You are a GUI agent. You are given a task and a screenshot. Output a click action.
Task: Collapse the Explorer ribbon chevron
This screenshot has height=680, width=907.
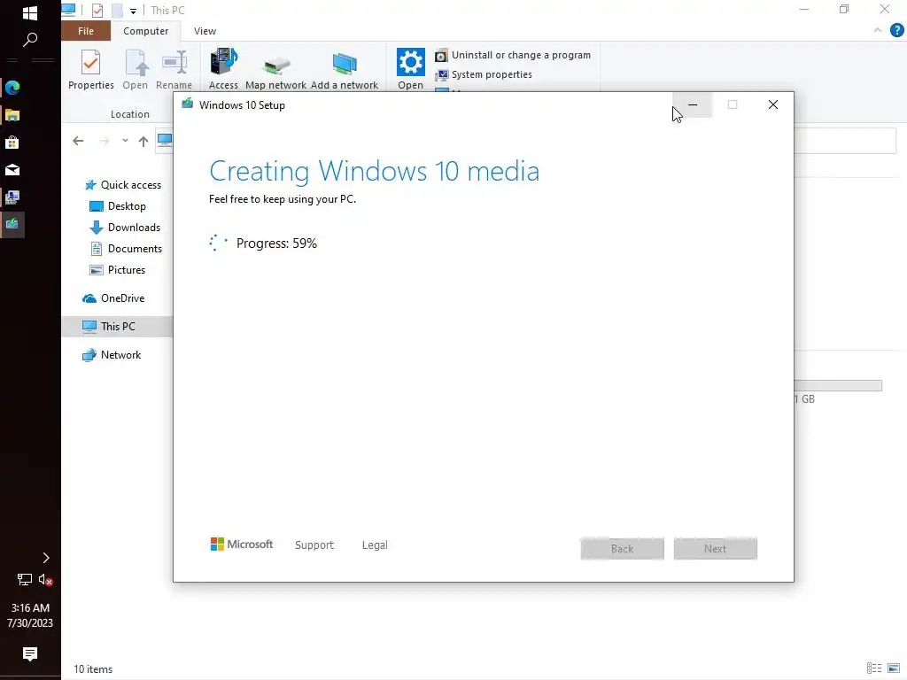pos(878,30)
